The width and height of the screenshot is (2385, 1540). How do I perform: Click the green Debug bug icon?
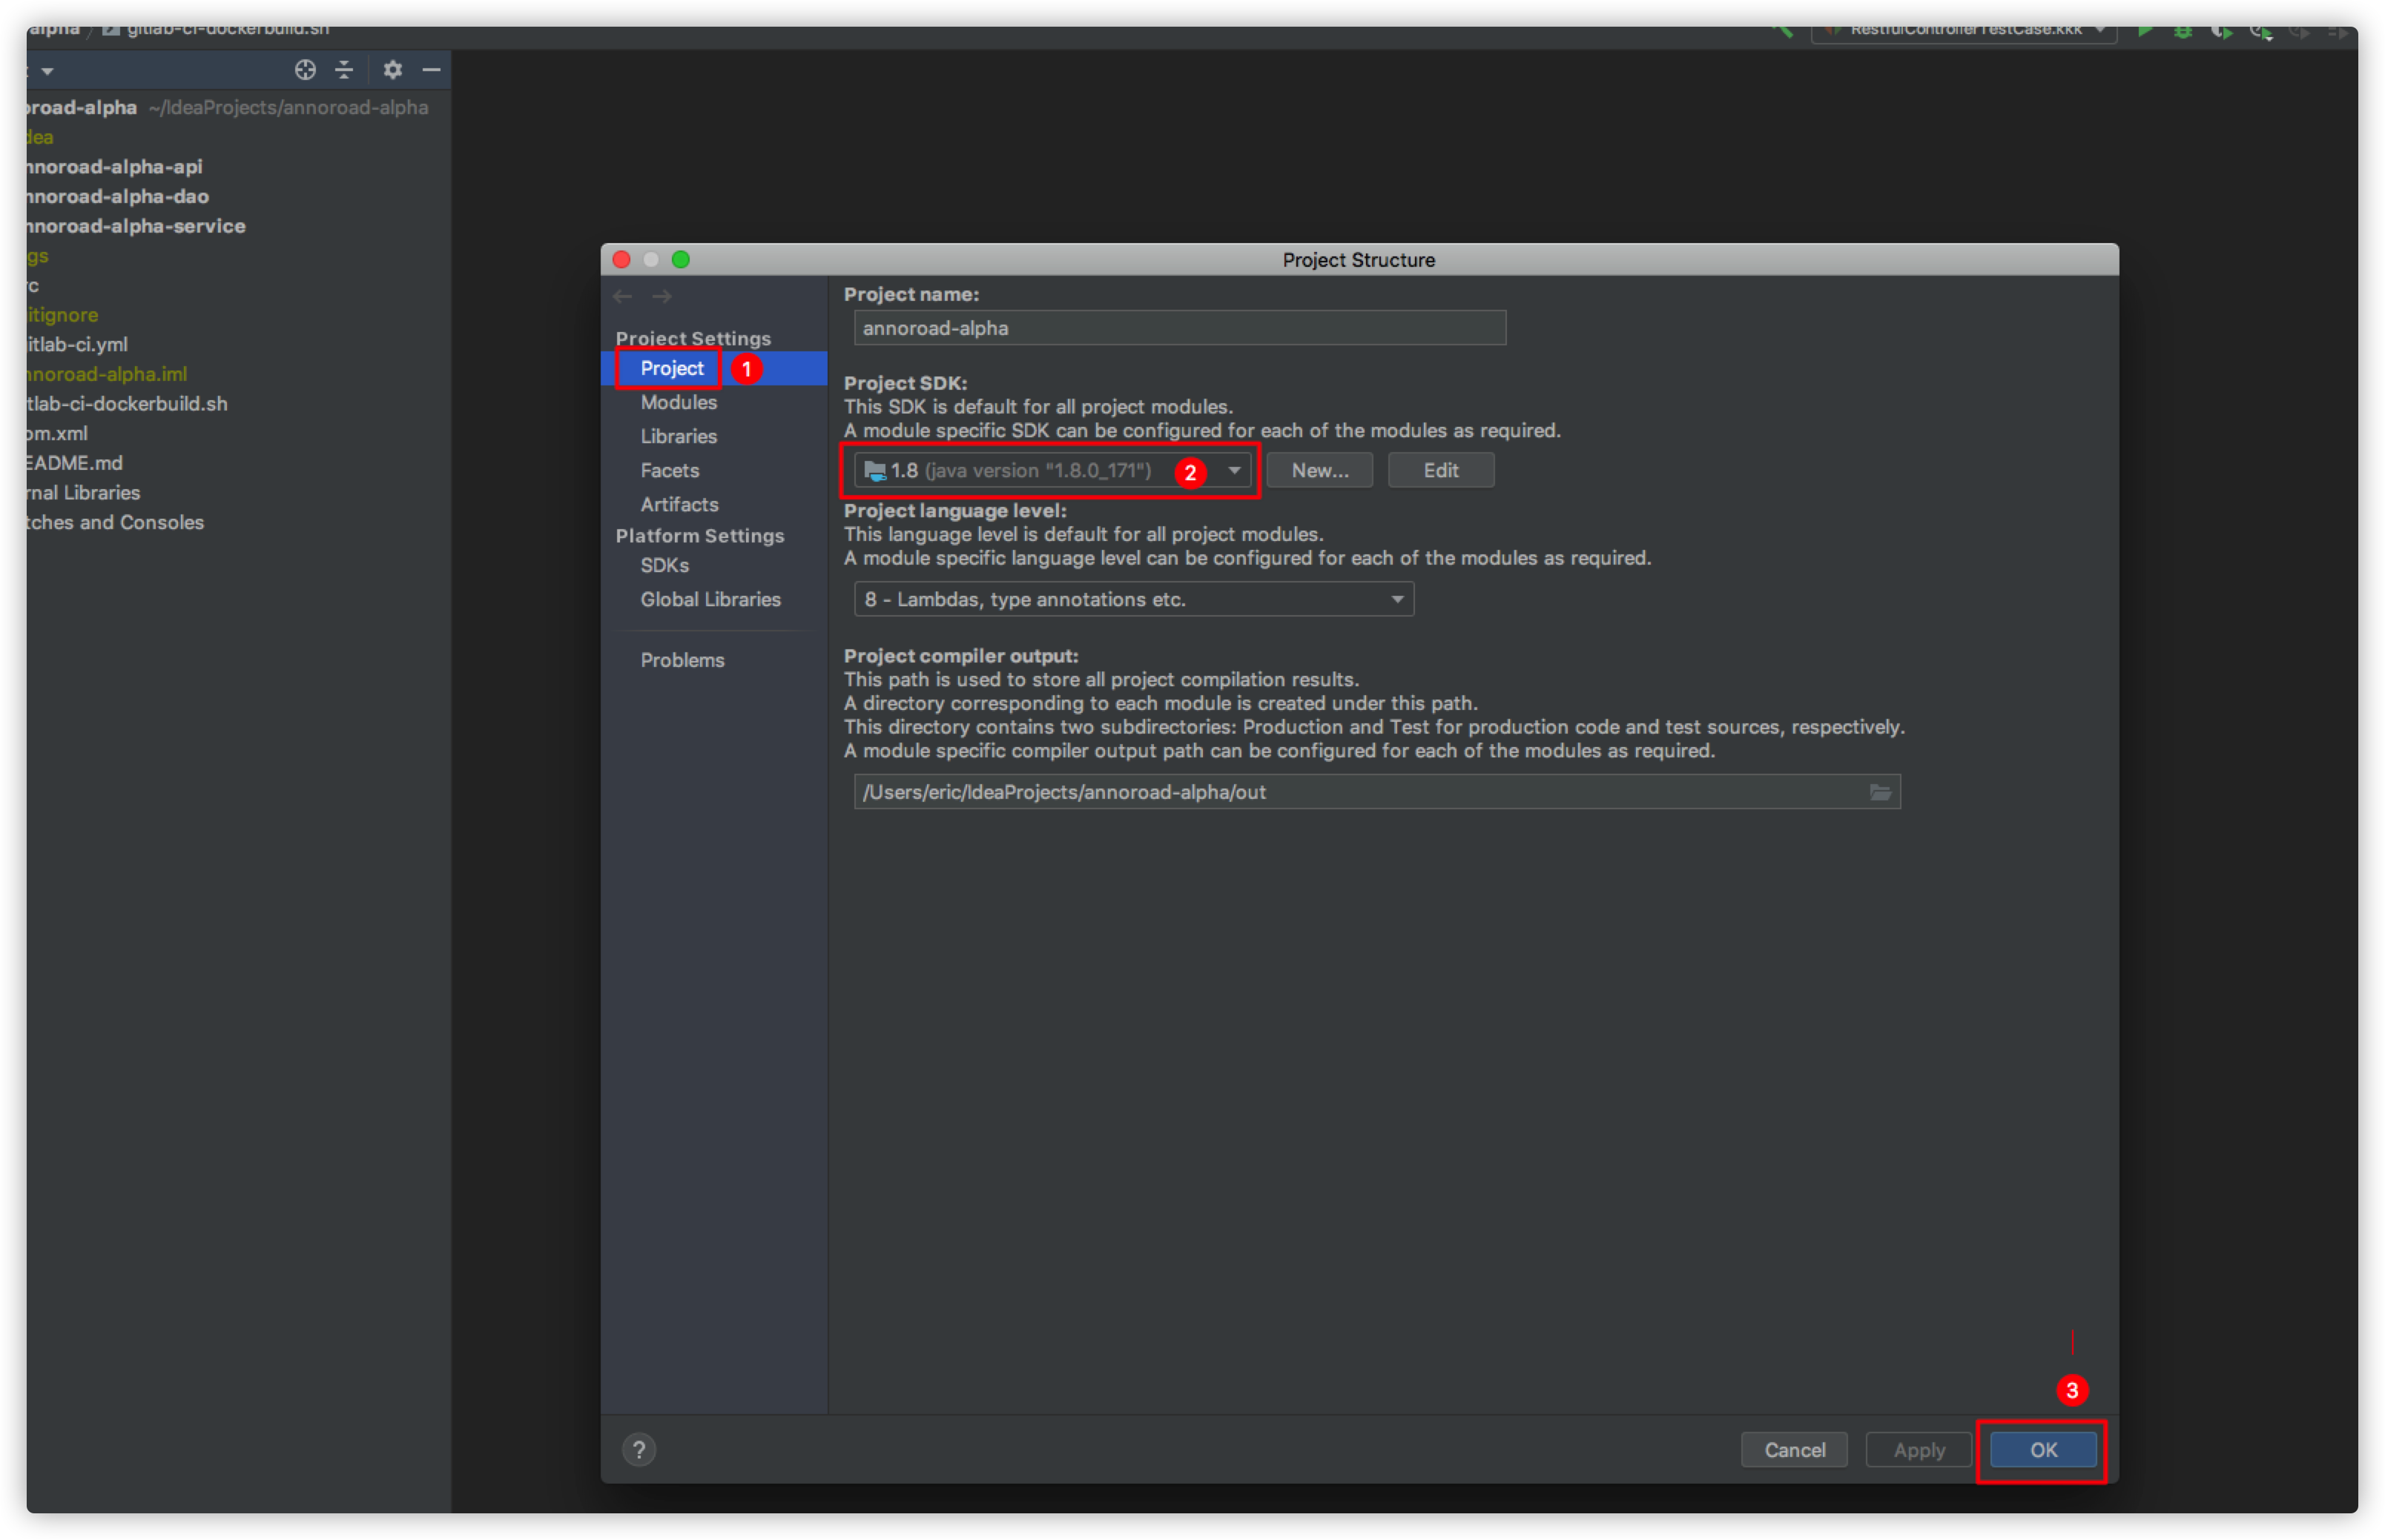(x=2182, y=31)
